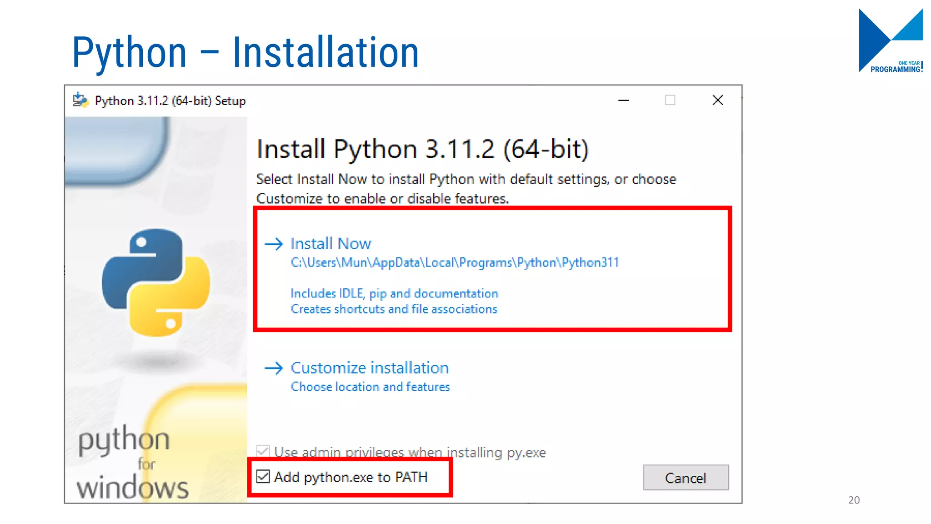Screen dimensions: 931x524
Task: Click the Cancel button
Action: coord(686,478)
